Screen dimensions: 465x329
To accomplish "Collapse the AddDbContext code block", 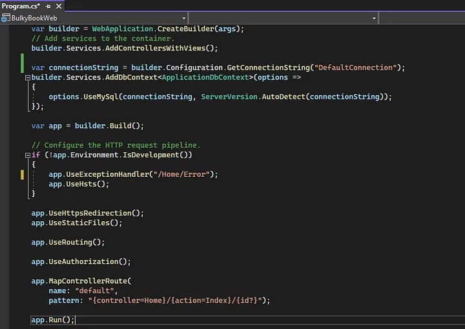I will coord(27,77).
